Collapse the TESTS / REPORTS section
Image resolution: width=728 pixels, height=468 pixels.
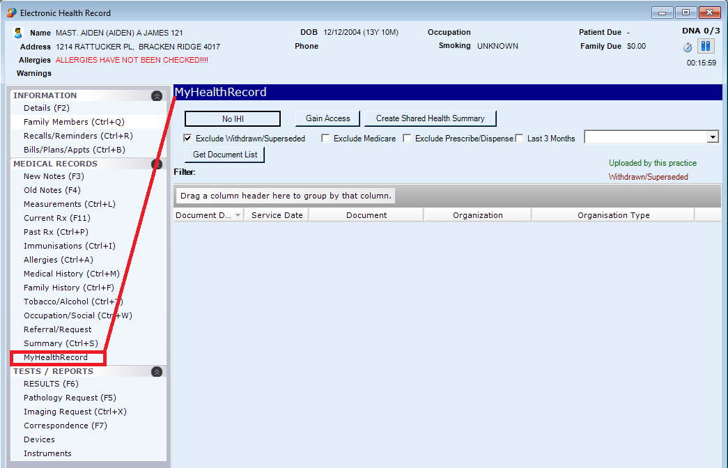pos(157,371)
